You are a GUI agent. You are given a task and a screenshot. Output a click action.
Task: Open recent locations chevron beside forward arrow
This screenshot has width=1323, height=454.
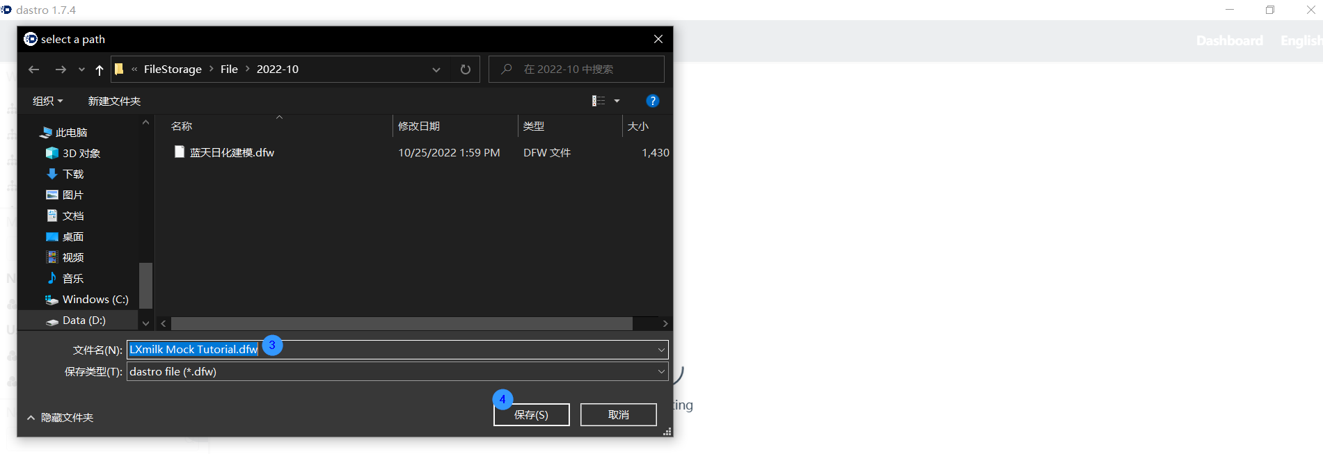point(81,70)
